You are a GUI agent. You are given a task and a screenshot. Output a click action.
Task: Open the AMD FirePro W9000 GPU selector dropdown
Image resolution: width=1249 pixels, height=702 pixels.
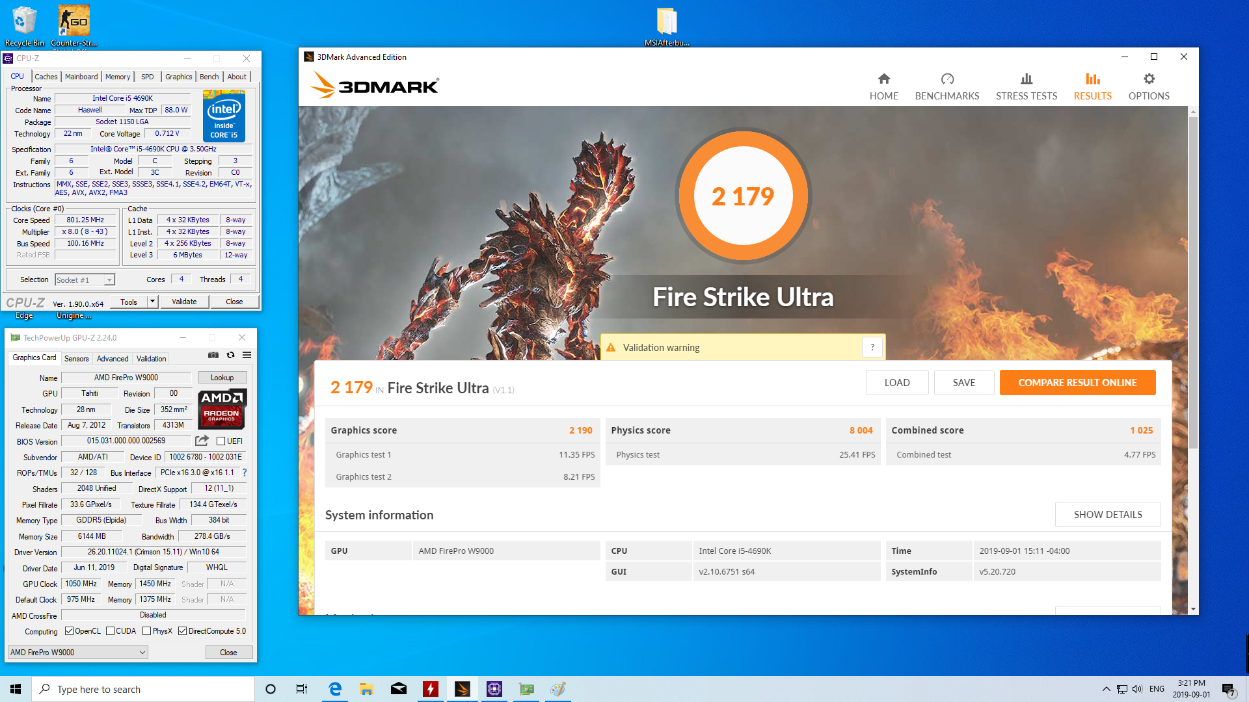78,652
